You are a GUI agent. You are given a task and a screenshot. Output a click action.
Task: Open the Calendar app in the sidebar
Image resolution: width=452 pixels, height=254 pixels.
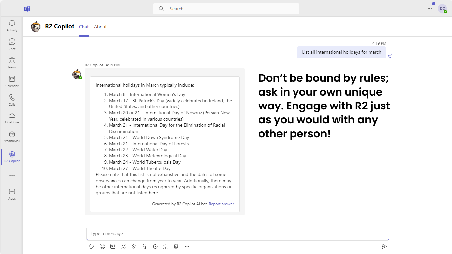12,81
